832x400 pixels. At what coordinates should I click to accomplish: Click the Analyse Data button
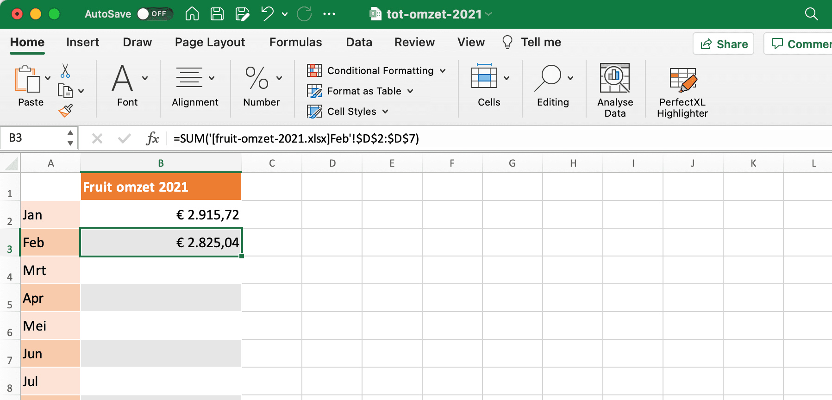coord(615,90)
